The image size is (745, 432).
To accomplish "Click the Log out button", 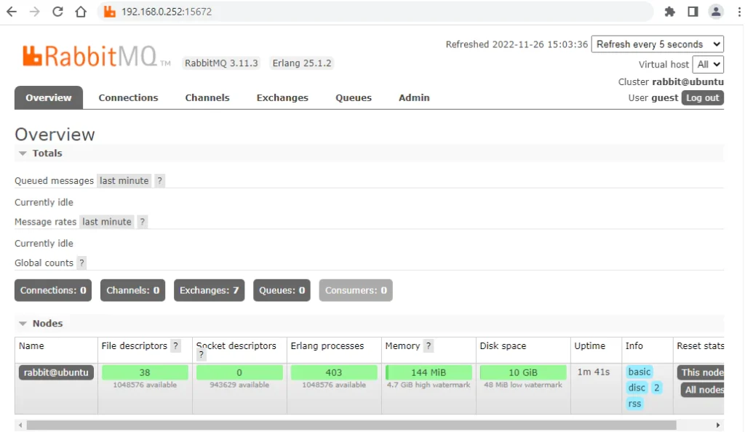I will click(702, 98).
